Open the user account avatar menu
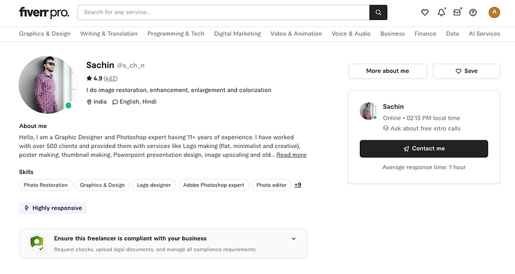Image resolution: width=515 pixels, height=274 pixels. [494, 12]
